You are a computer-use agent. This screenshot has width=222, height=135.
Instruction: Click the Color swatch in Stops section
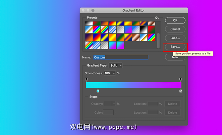pyautogui.click(x=108, y=112)
